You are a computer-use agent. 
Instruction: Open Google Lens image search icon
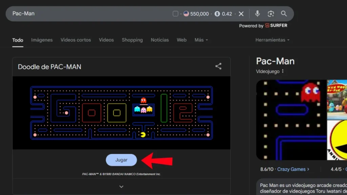tap(271, 14)
